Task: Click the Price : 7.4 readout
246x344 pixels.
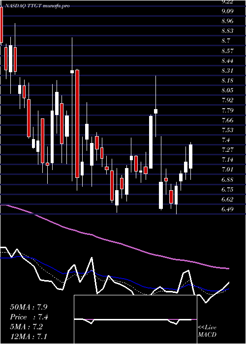Action: coord(29,317)
